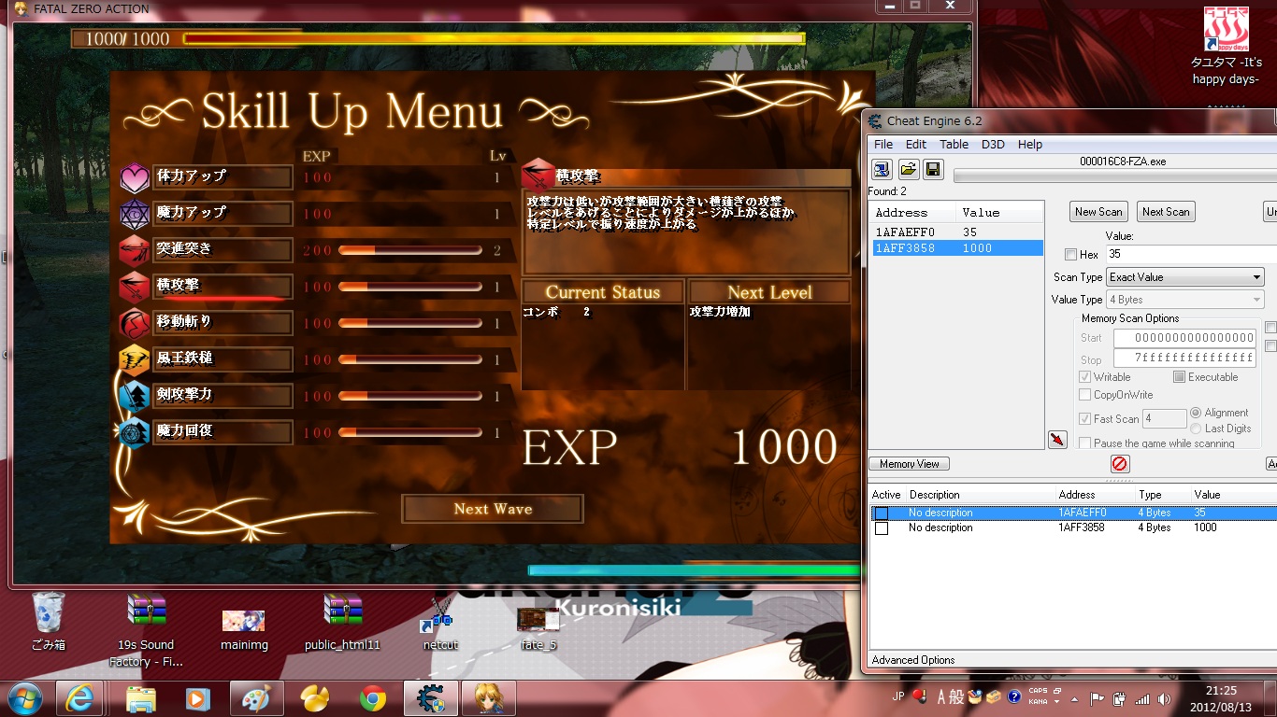
Task: Click the open table folder icon
Action: coord(908,169)
